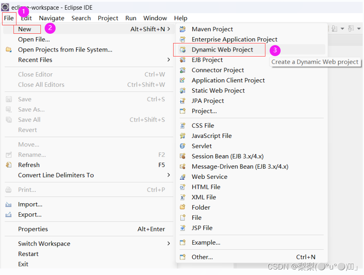This screenshot has height=275, width=364.
Task: Click the Application Client Project icon
Action: point(183,80)
